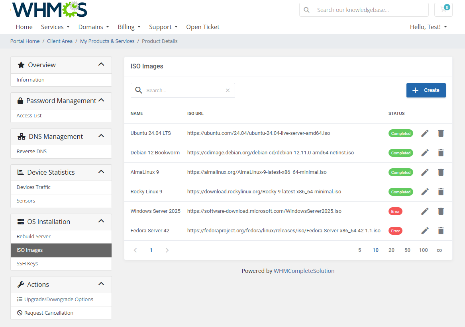Open Upgrade/Downgrade Options

pyautogui.click(x=61, y=300)
